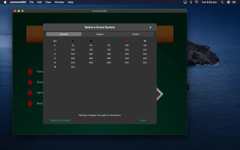The width and height of the screenshot is (240, 150).
Task: Click the 400 value in row 9
Action: point(127,58)
